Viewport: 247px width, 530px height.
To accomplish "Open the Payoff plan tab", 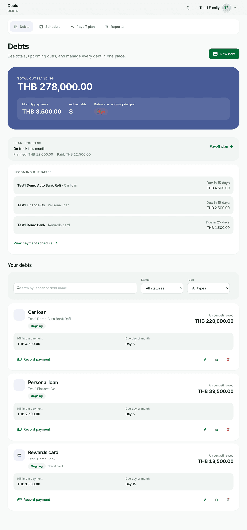I will pyautogui.click(x=83, y=27).
